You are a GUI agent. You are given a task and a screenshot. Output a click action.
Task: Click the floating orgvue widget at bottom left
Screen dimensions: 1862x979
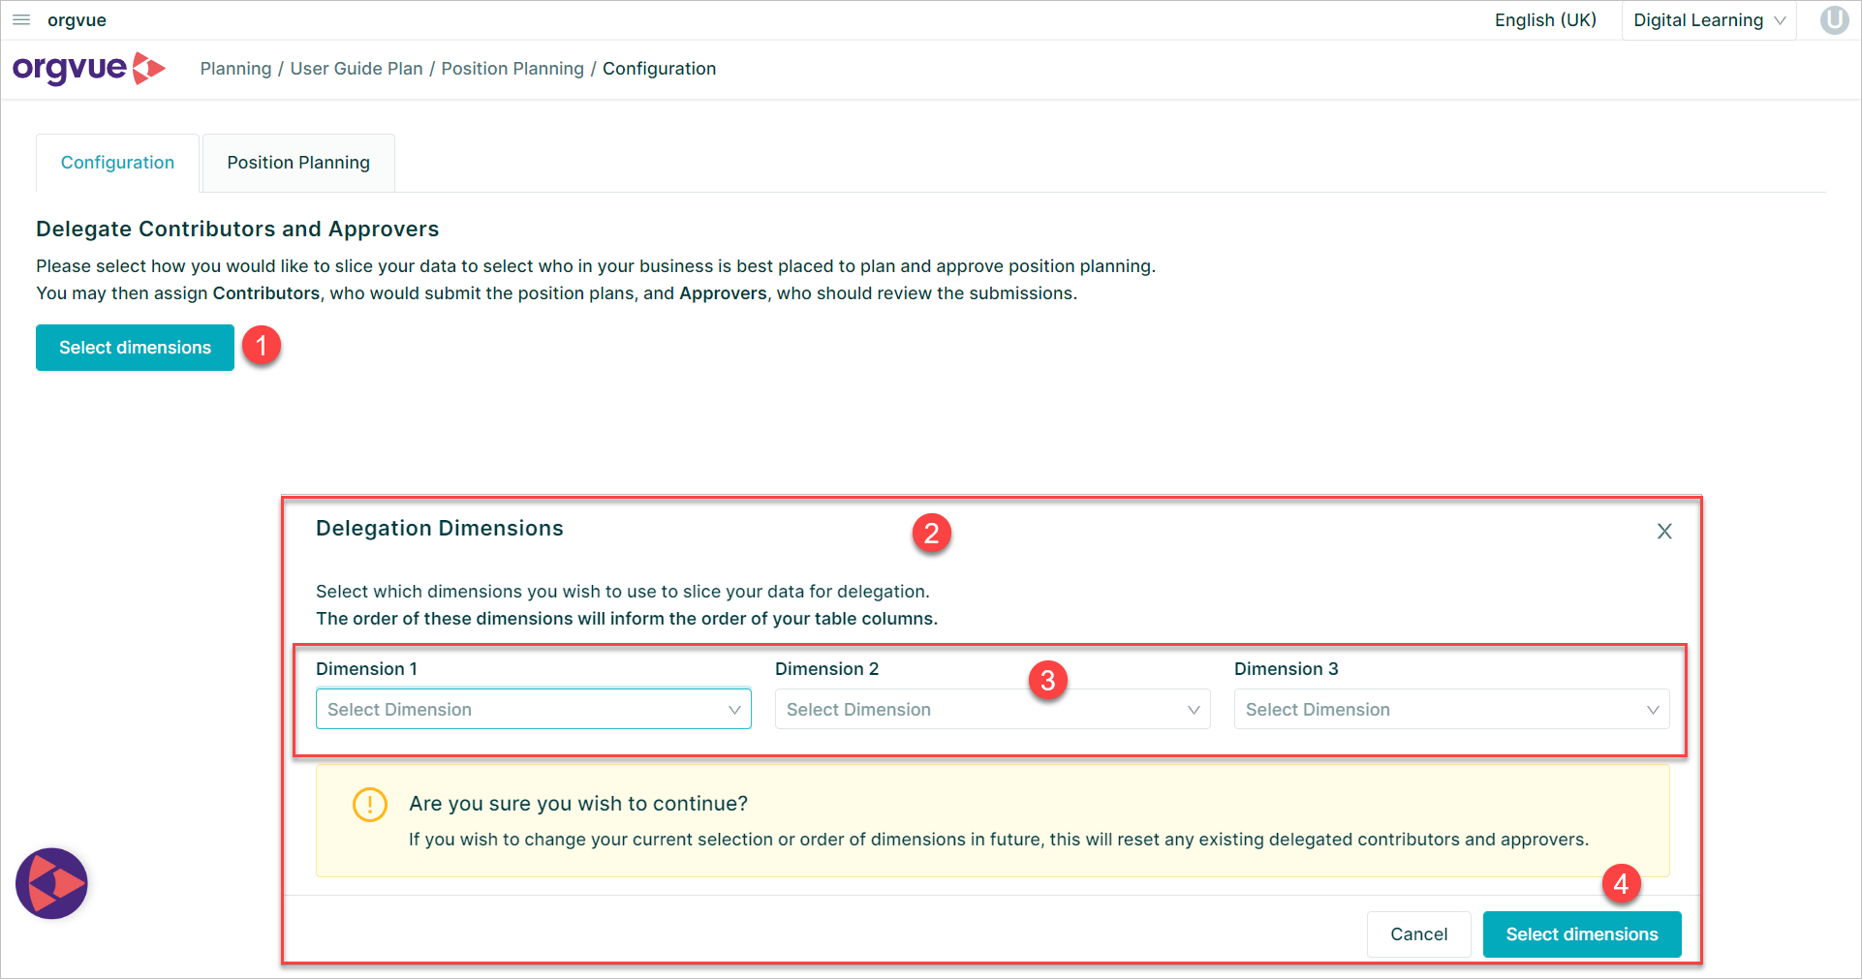point(50,882)
